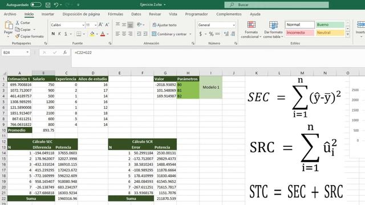
Task: Open the Disposición de página tab
Action: pyautogui.click(x=81, y=14)
